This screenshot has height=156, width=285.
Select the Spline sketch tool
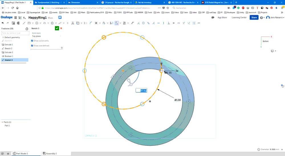(x=60, y=23)
